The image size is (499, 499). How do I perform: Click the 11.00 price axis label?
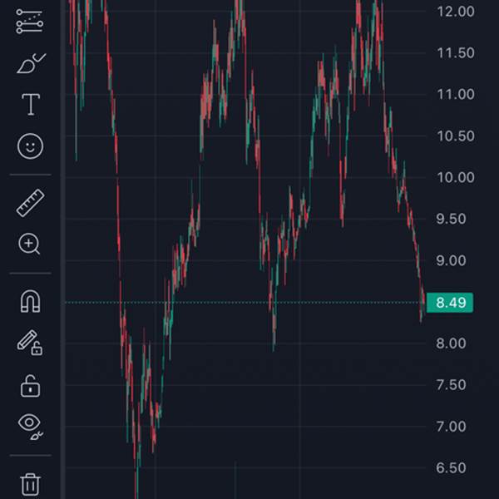(456, 95)
